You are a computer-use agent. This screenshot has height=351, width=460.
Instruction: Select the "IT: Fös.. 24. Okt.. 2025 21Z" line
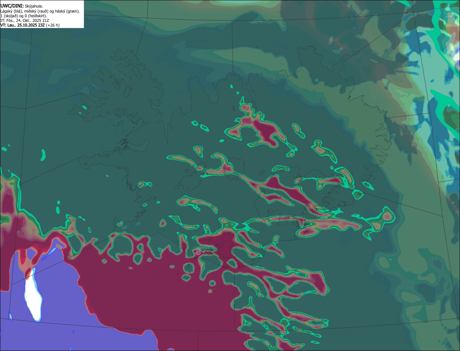point(25,20)
